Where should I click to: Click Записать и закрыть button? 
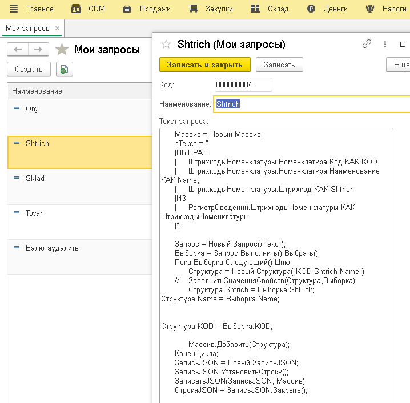(x=205, y=65)
